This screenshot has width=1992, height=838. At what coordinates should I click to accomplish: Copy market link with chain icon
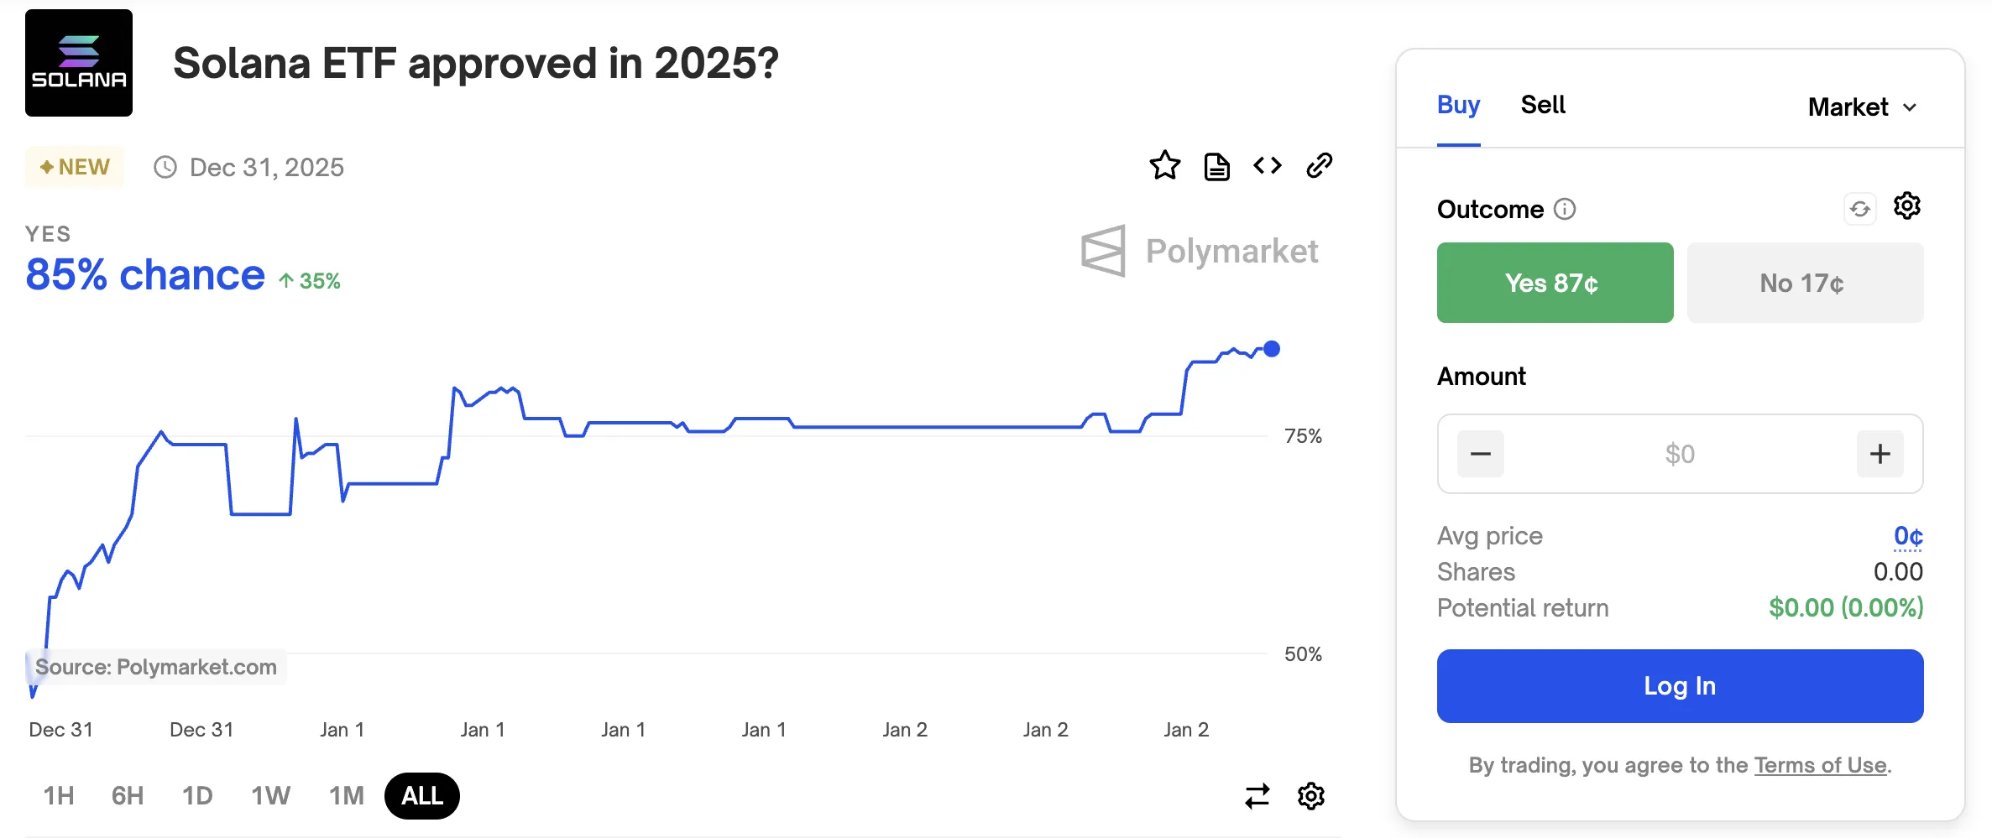[1320, 166]
